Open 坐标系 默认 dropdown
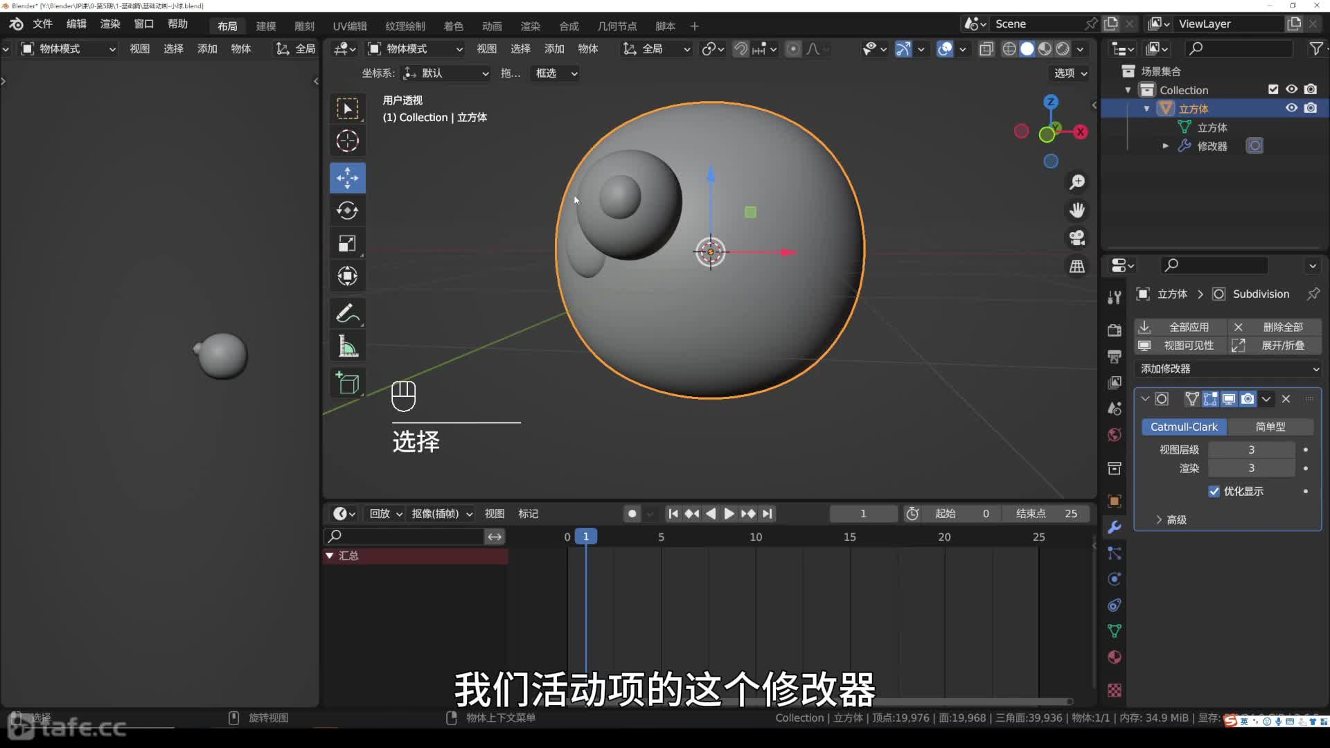Image resolution: width=1330 pixels, height=748 pixels. 446,73
